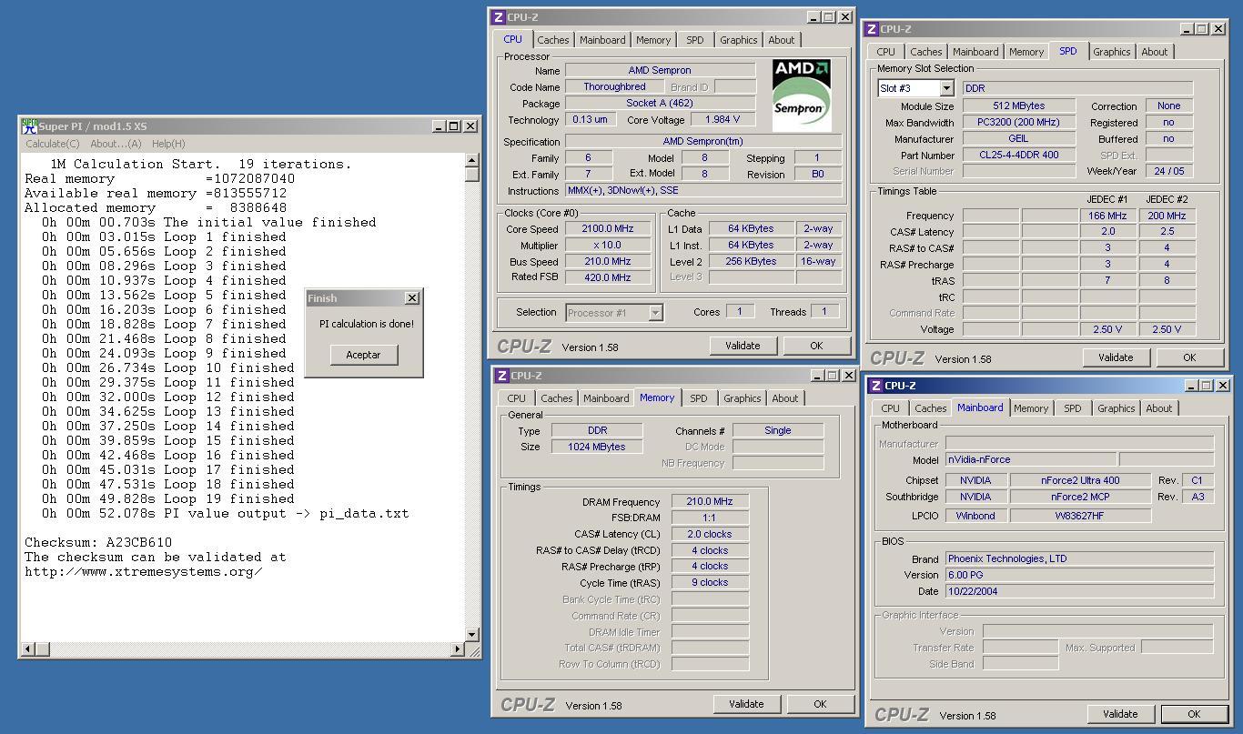Viewport: 1243px width, 734px height.
Task: Close the Finish dialog with X
Action: pyautogui.click(x=411, y=297)
